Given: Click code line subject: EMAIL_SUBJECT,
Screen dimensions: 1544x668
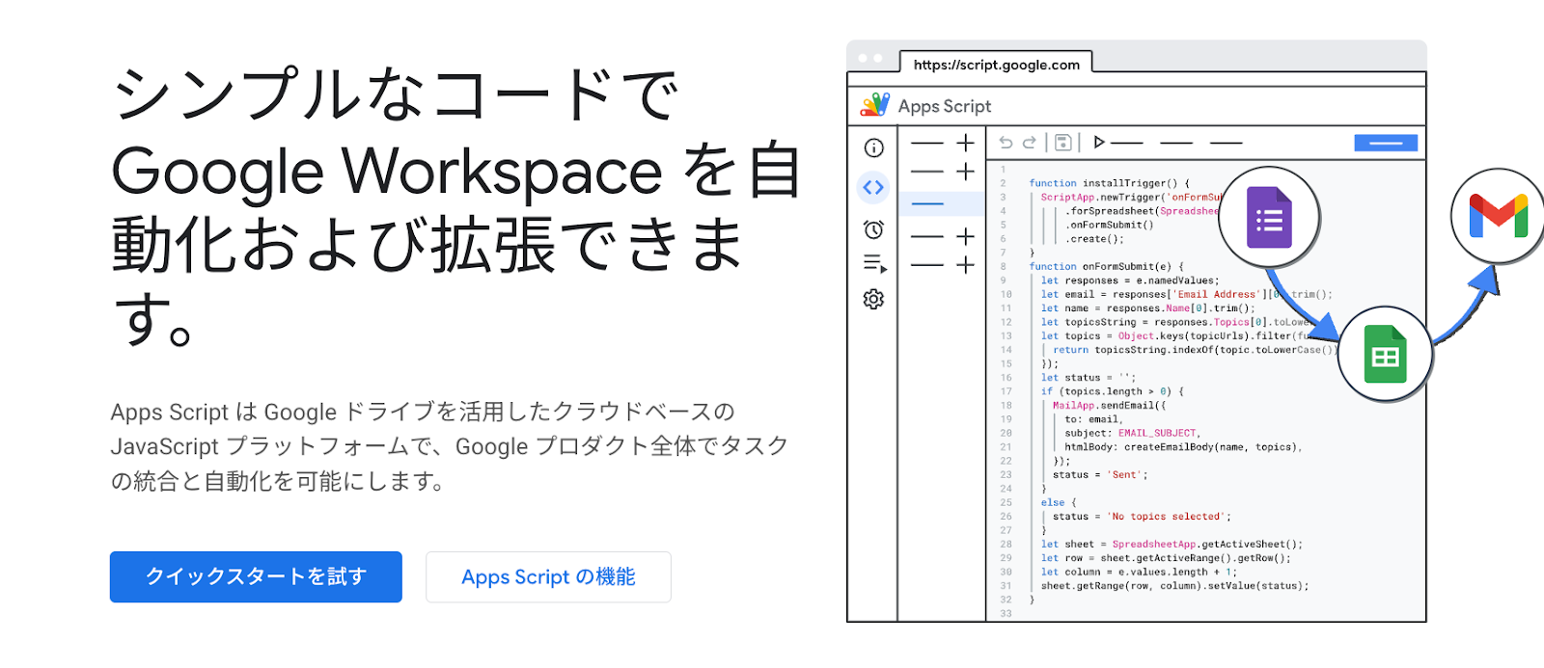Looking at the screenshot, I should tap(1133, 433).
